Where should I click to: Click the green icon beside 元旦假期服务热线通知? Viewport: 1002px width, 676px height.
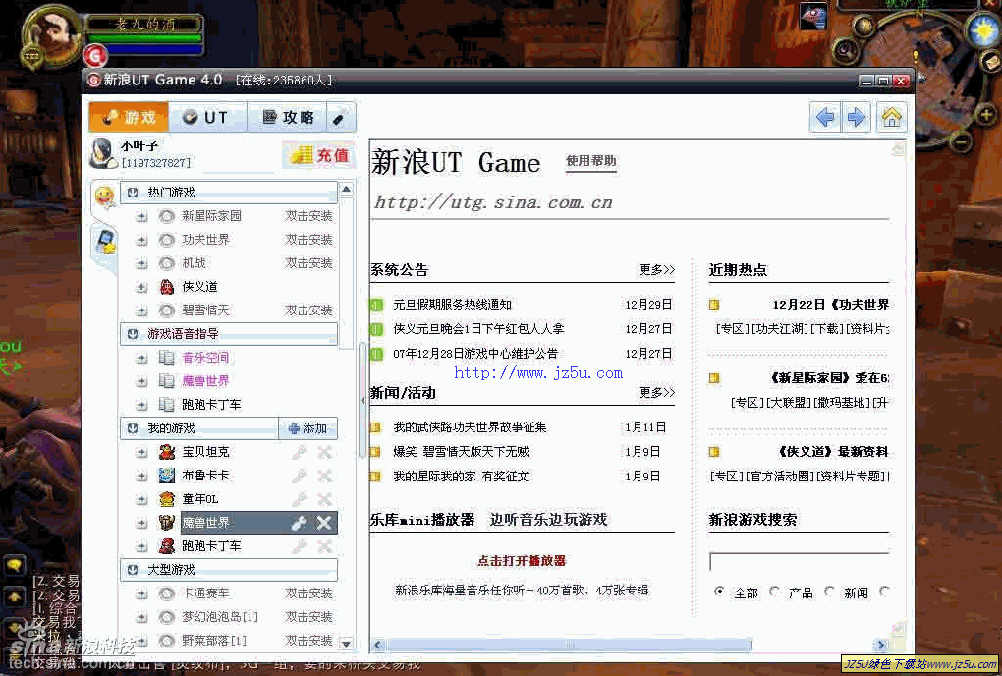coord(376,305)
